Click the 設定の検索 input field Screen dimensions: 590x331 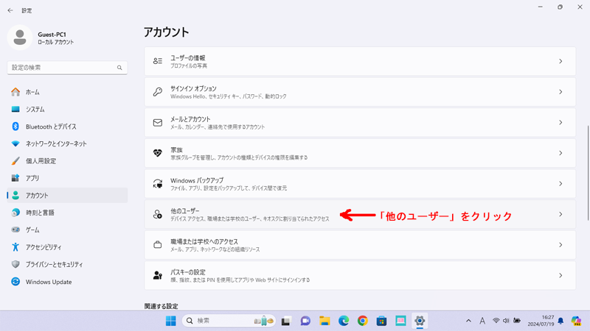click(63, 68)
